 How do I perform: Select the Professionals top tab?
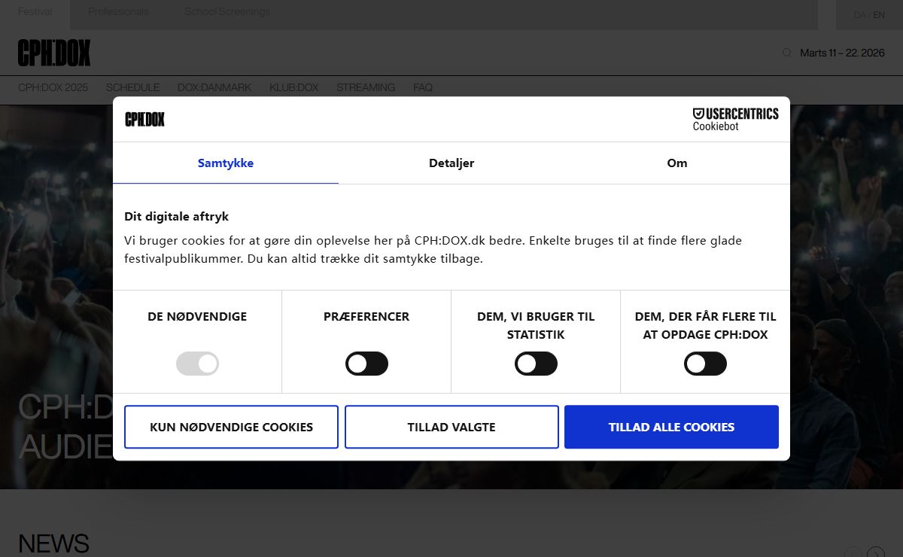(x=118, y=12)
